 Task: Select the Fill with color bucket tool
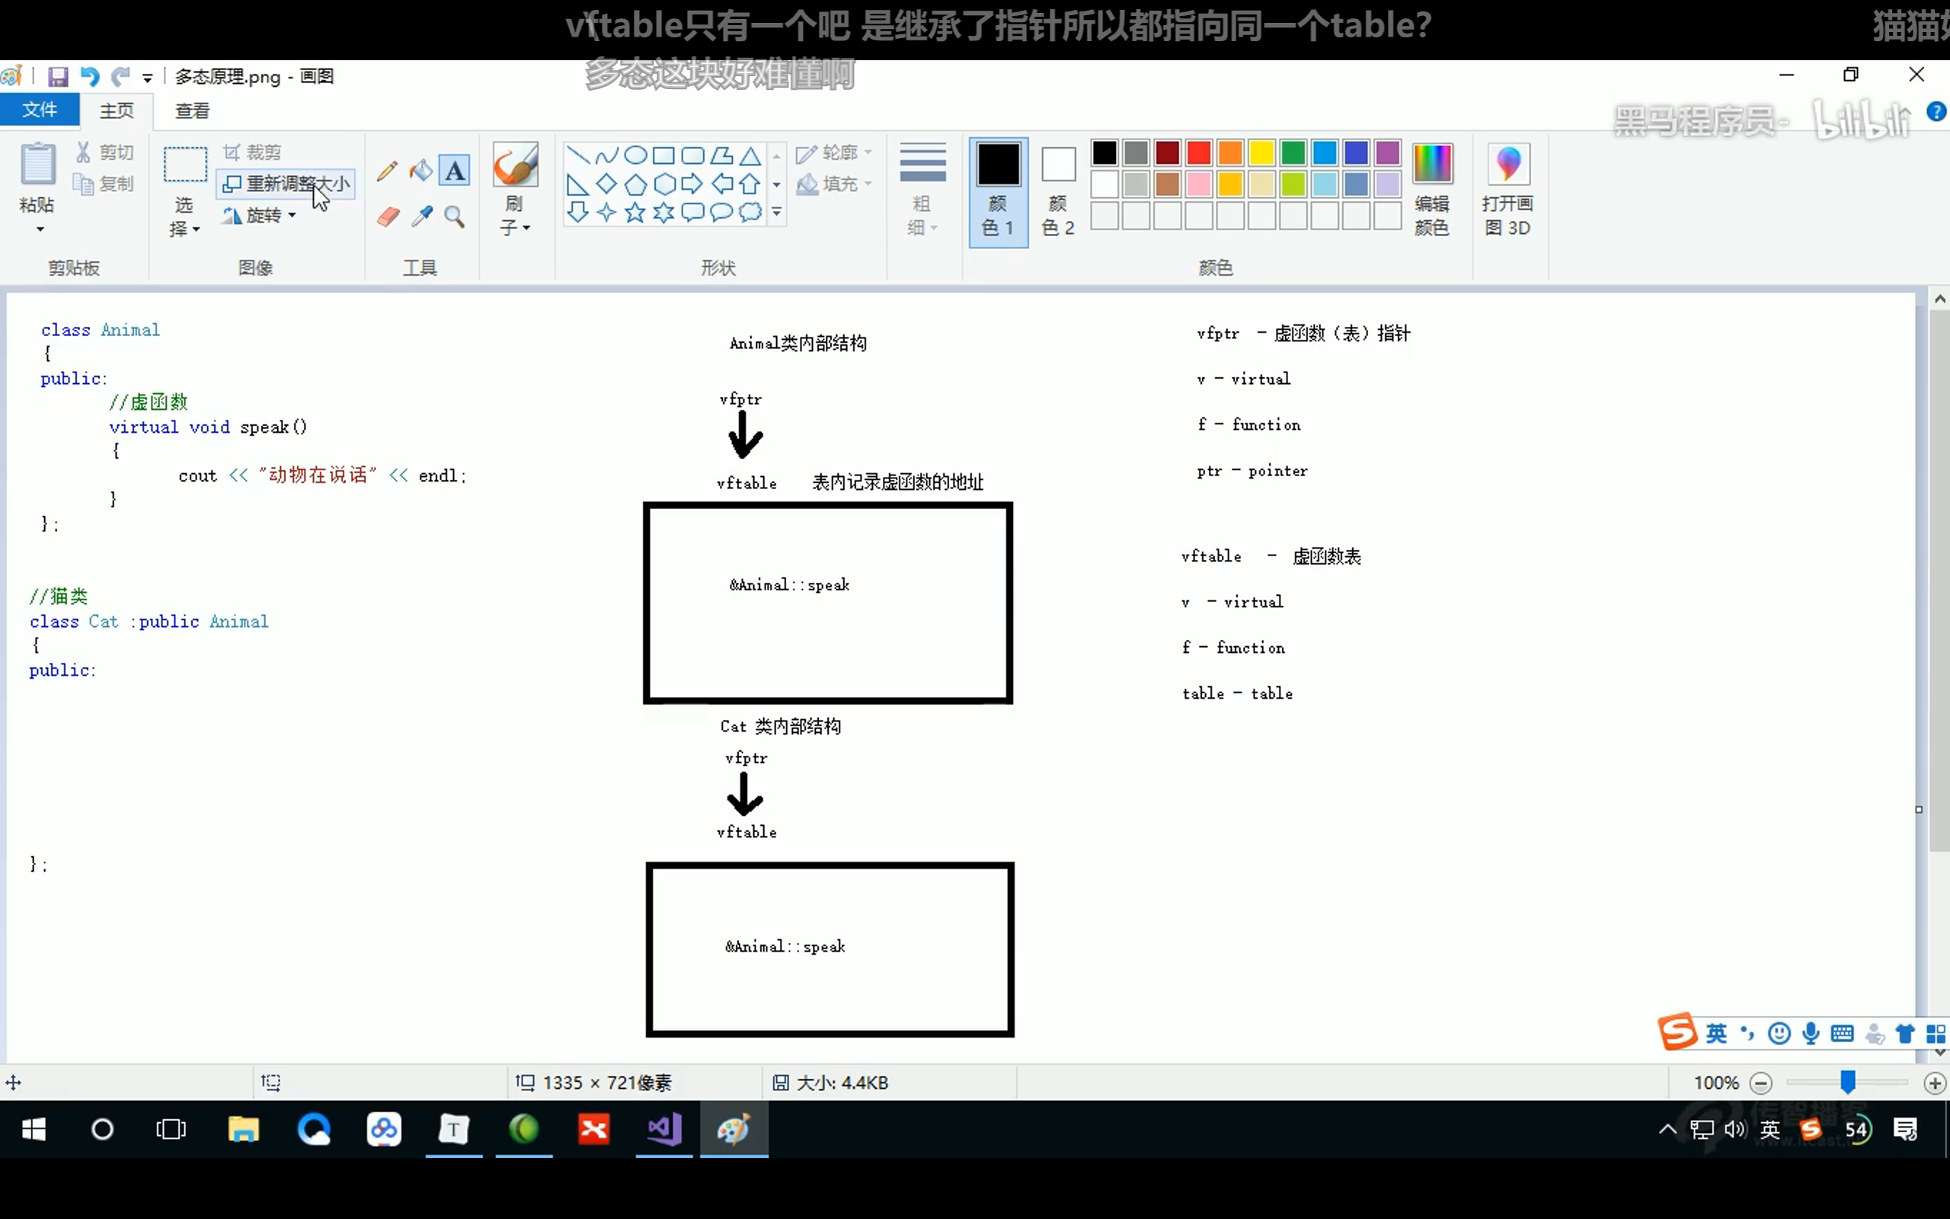[420, 170]
